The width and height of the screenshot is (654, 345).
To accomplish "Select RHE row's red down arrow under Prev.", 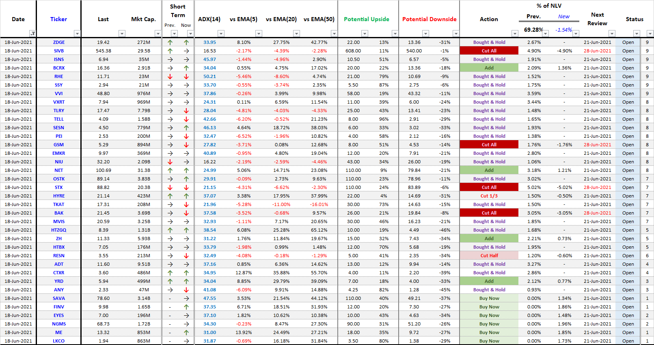I will pos(170,76).
